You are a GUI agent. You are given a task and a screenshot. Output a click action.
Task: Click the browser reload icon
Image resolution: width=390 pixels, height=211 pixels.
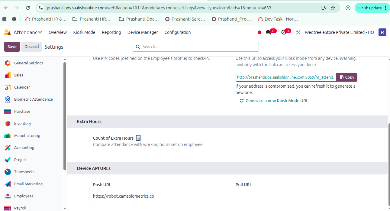[x=28, y=8]
